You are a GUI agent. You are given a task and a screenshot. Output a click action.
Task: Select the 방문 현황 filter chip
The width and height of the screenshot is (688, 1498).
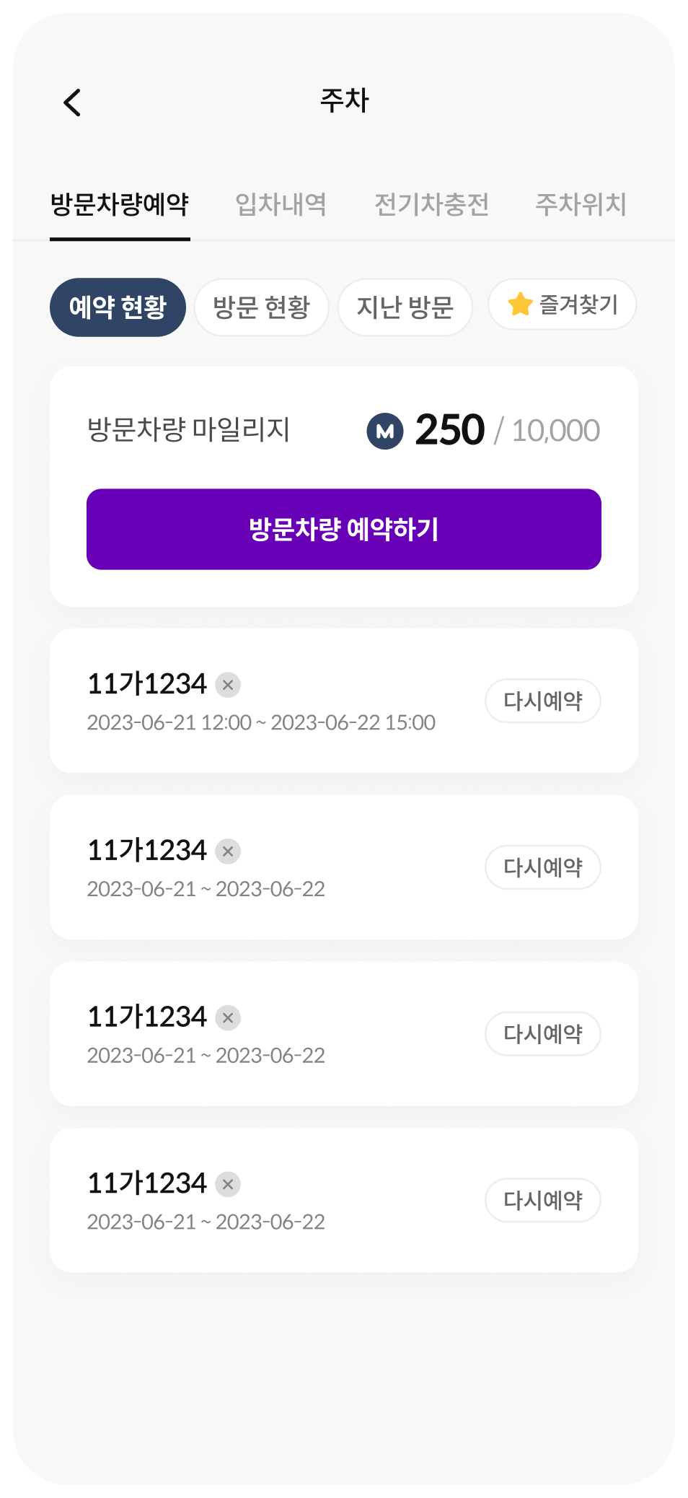261,307
